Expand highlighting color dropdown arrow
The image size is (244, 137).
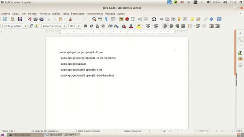143,26
